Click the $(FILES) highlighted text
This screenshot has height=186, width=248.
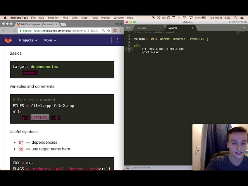(x=40, y=118)
